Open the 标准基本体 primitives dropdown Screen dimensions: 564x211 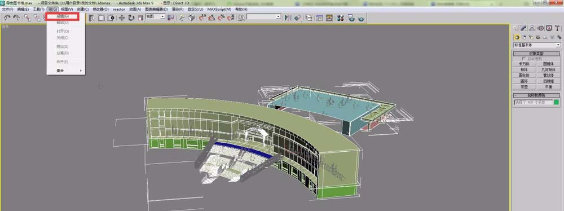click(x=537, y=45)
